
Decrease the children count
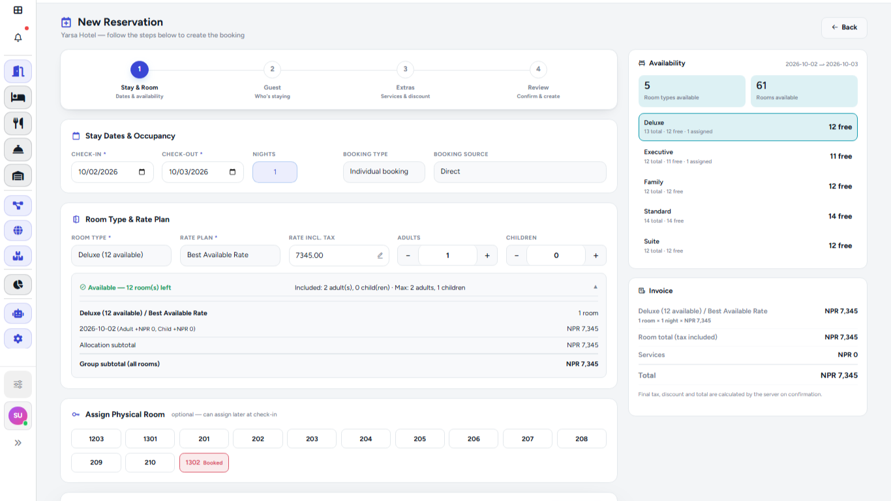pyautogui.click(x=517, y=256)
